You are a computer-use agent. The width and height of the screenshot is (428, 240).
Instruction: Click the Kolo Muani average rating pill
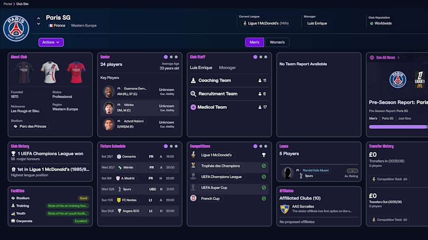click(352, 171)
